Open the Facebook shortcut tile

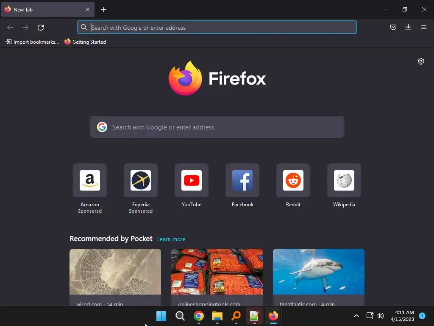pyautogui.click(x=242, y=180)
